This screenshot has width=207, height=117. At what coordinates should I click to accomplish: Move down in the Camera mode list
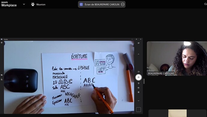[139, 101]
